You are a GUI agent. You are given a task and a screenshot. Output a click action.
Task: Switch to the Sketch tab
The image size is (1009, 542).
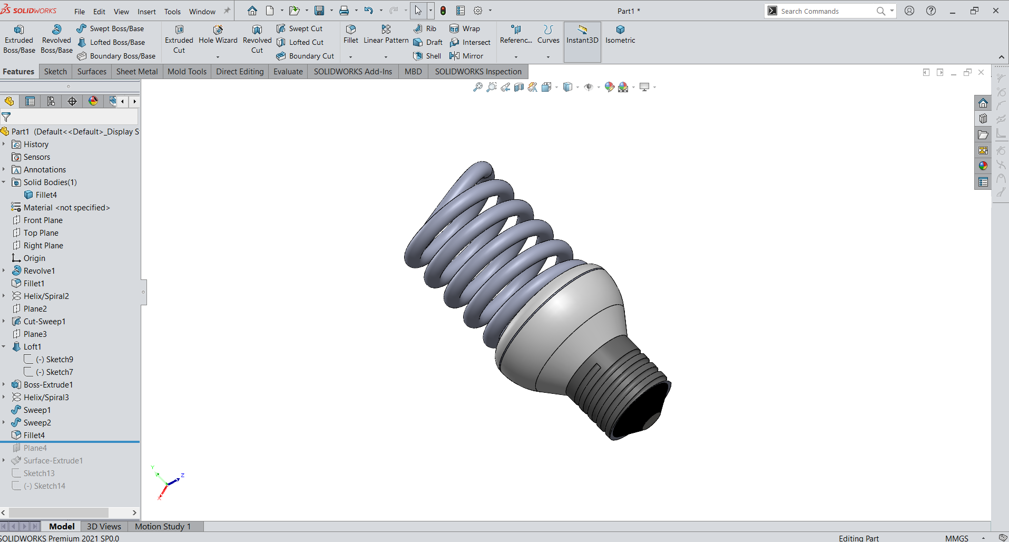click(55, 72)
